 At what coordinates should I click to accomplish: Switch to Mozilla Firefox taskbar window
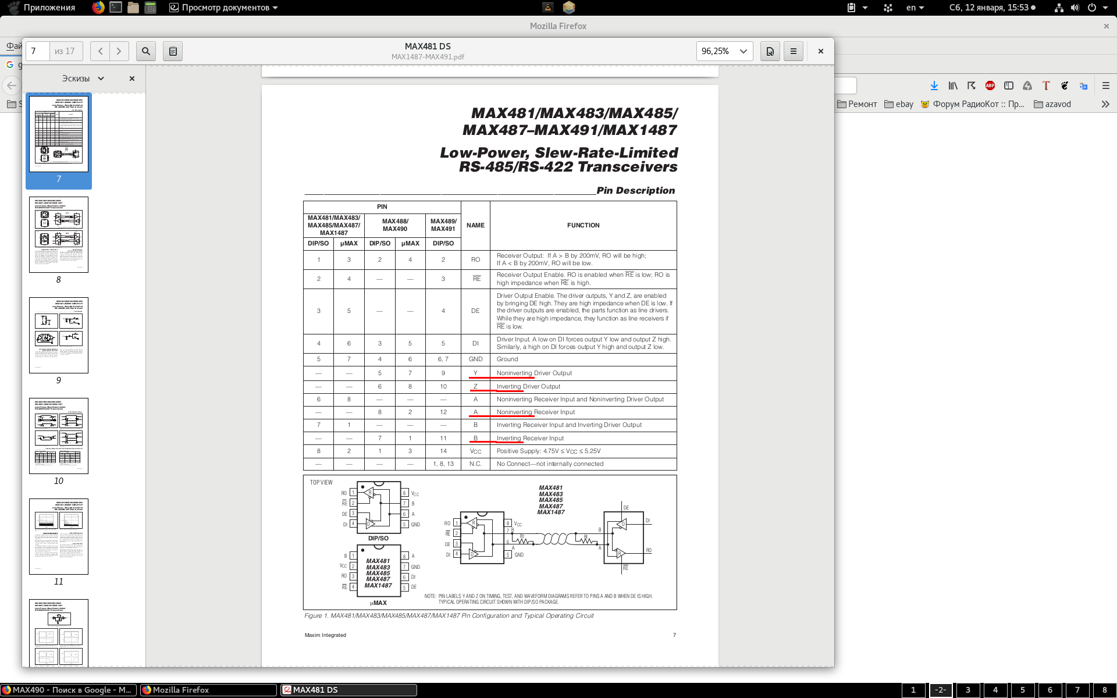[x=208, y=690]
